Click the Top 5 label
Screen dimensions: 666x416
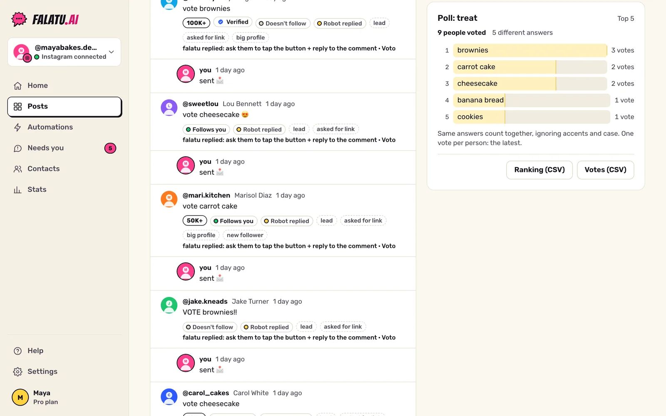tap(626, 18)
